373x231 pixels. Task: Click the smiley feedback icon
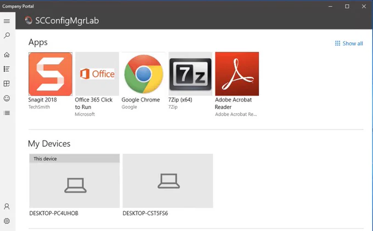click(x=7, y=98)
